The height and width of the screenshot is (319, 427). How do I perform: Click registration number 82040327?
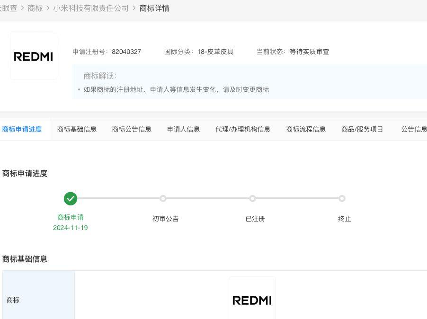click(126, 52)
